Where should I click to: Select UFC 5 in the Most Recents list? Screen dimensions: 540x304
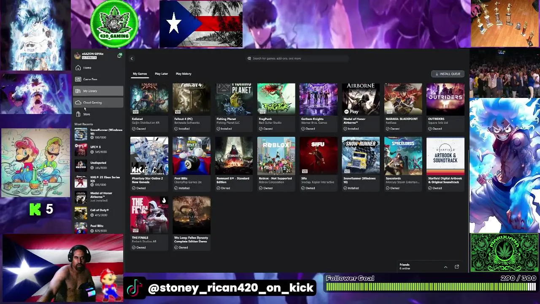click(99, 149)
